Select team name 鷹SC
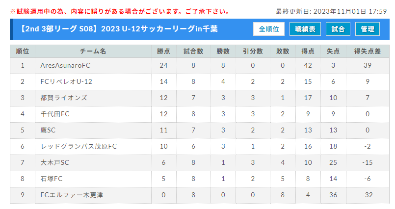This screenshot has width=395, height=209. pyautogui.click(x=48, y=130)
